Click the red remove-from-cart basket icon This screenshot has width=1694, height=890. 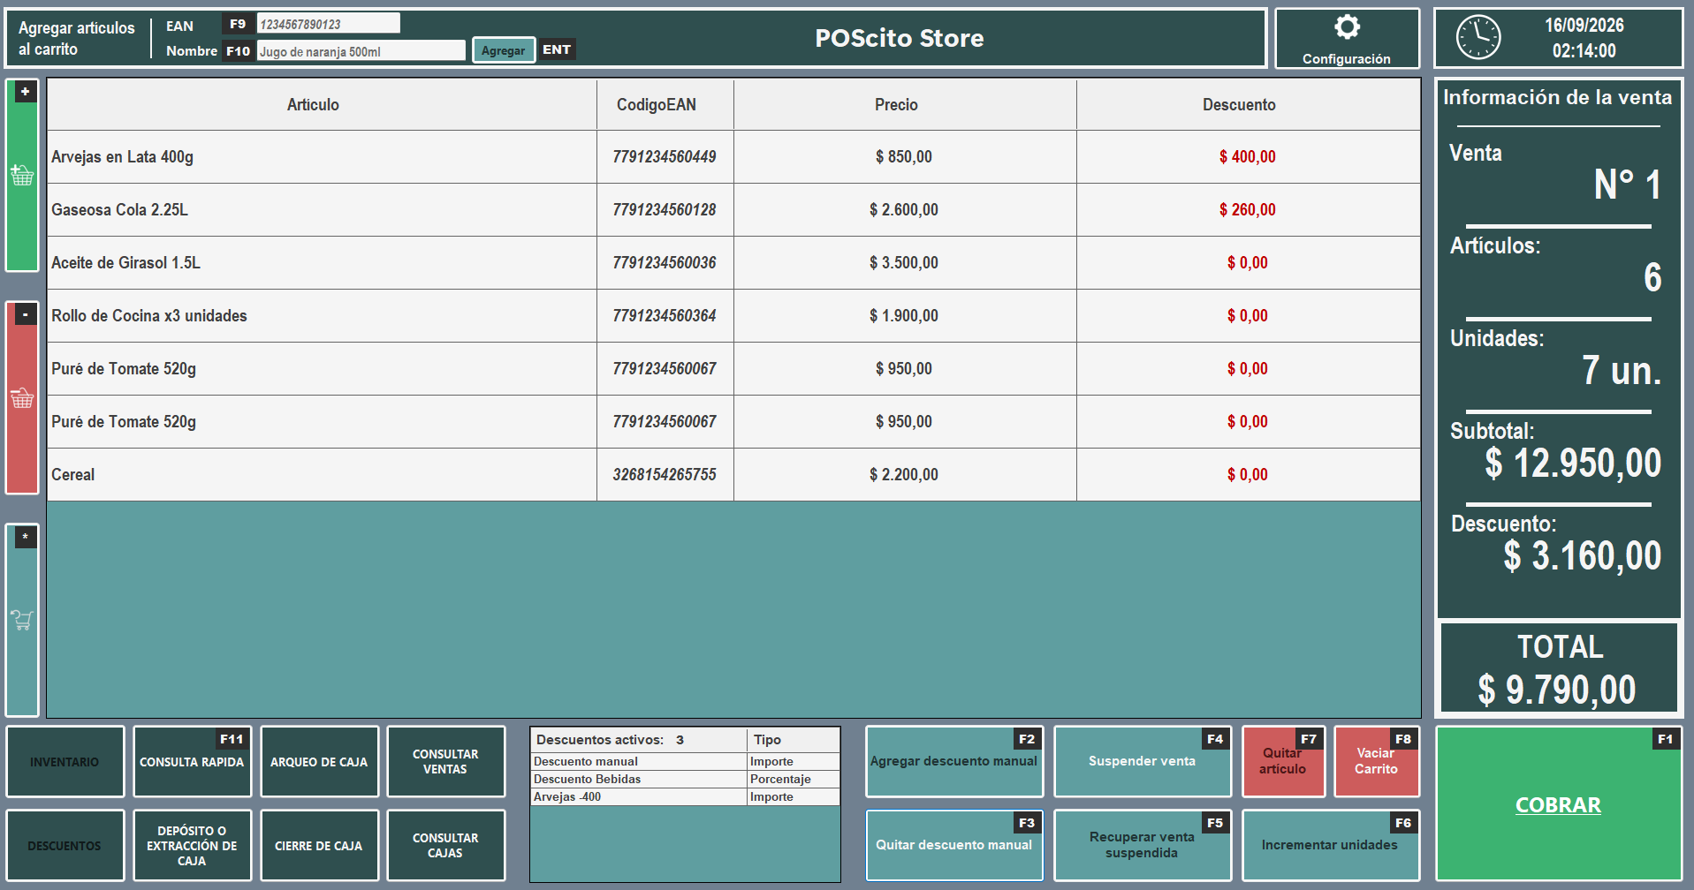coord(22,398)
